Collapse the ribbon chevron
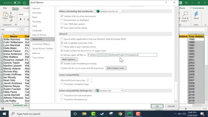The width and height of the screenshot is (208, 117). tap(205, 25)
